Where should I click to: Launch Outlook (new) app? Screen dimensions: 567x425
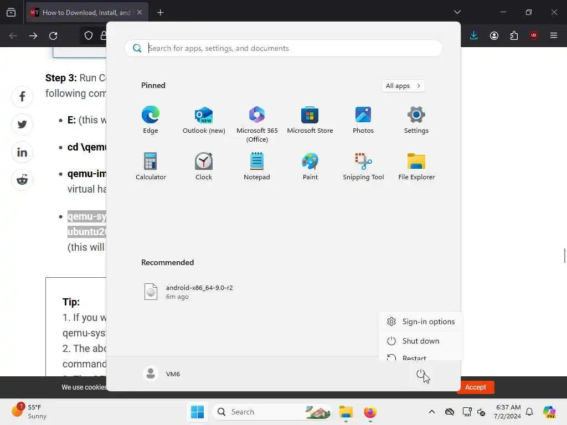pos(204,120)
